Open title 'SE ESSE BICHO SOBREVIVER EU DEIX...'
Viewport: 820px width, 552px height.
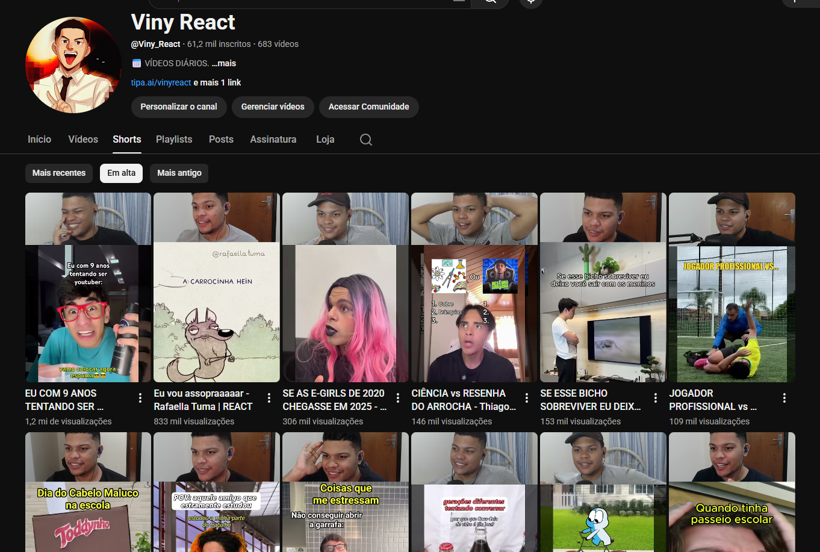click(x=591, y=400)
